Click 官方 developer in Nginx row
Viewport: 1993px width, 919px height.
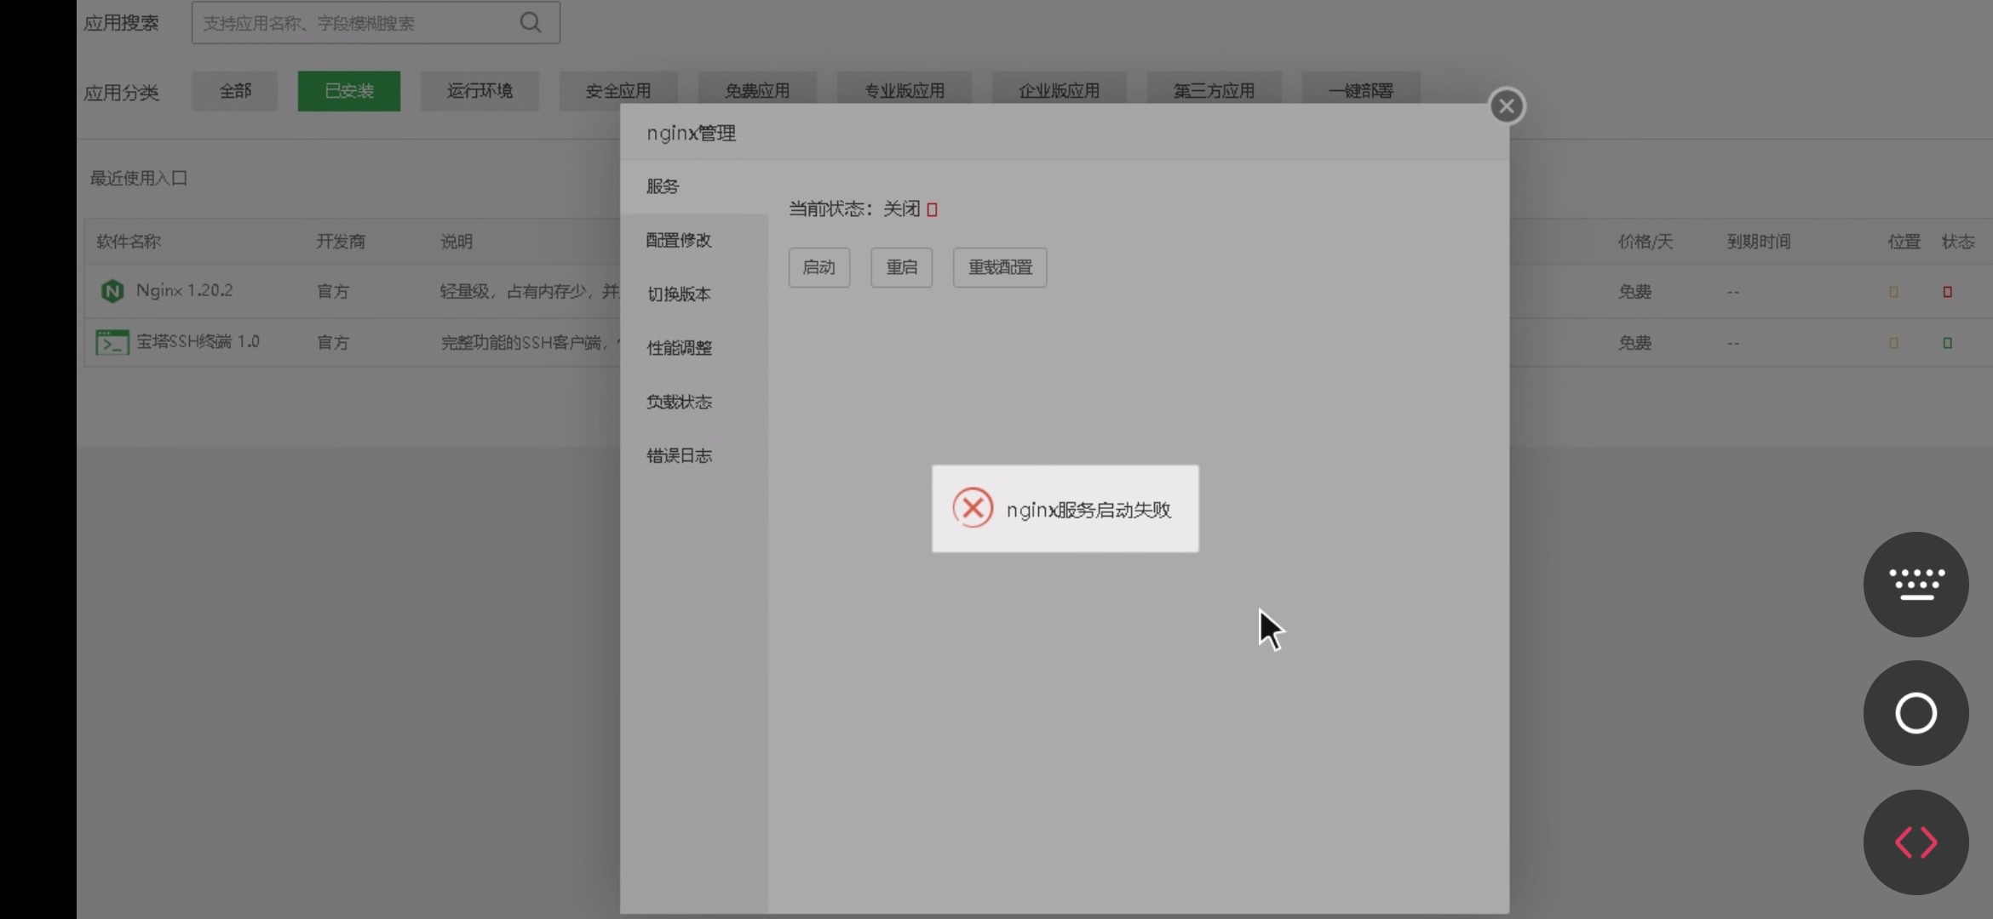333,292
